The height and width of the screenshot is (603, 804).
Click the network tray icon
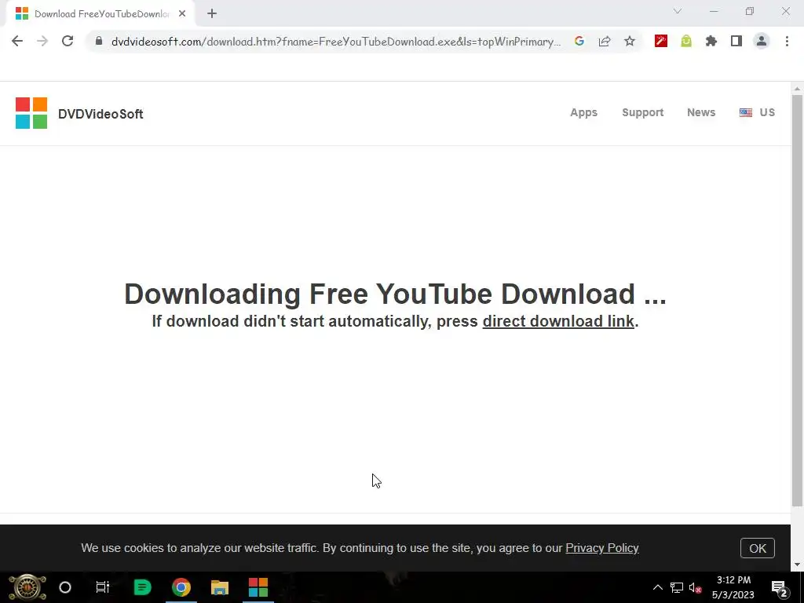(x=677, y=587)
